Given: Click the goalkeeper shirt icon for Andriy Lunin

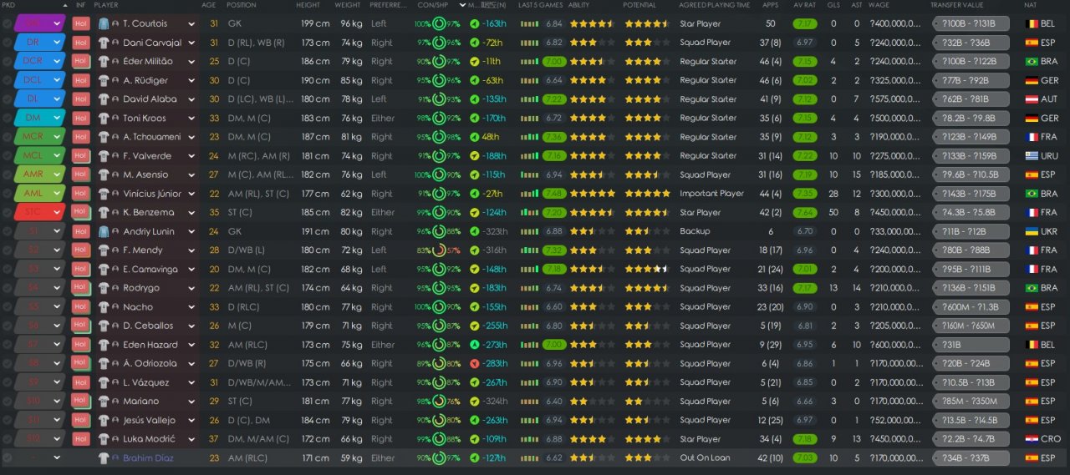Looking at the screenshot, I should [104, 231].
